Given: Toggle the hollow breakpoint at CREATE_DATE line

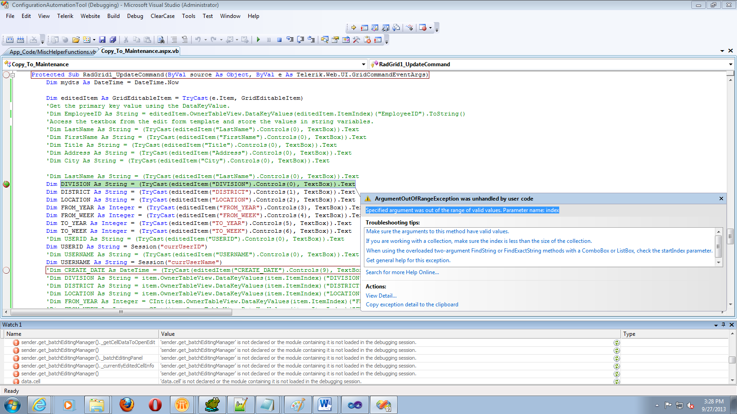Looking at the screenshot, I should (6, 270).
